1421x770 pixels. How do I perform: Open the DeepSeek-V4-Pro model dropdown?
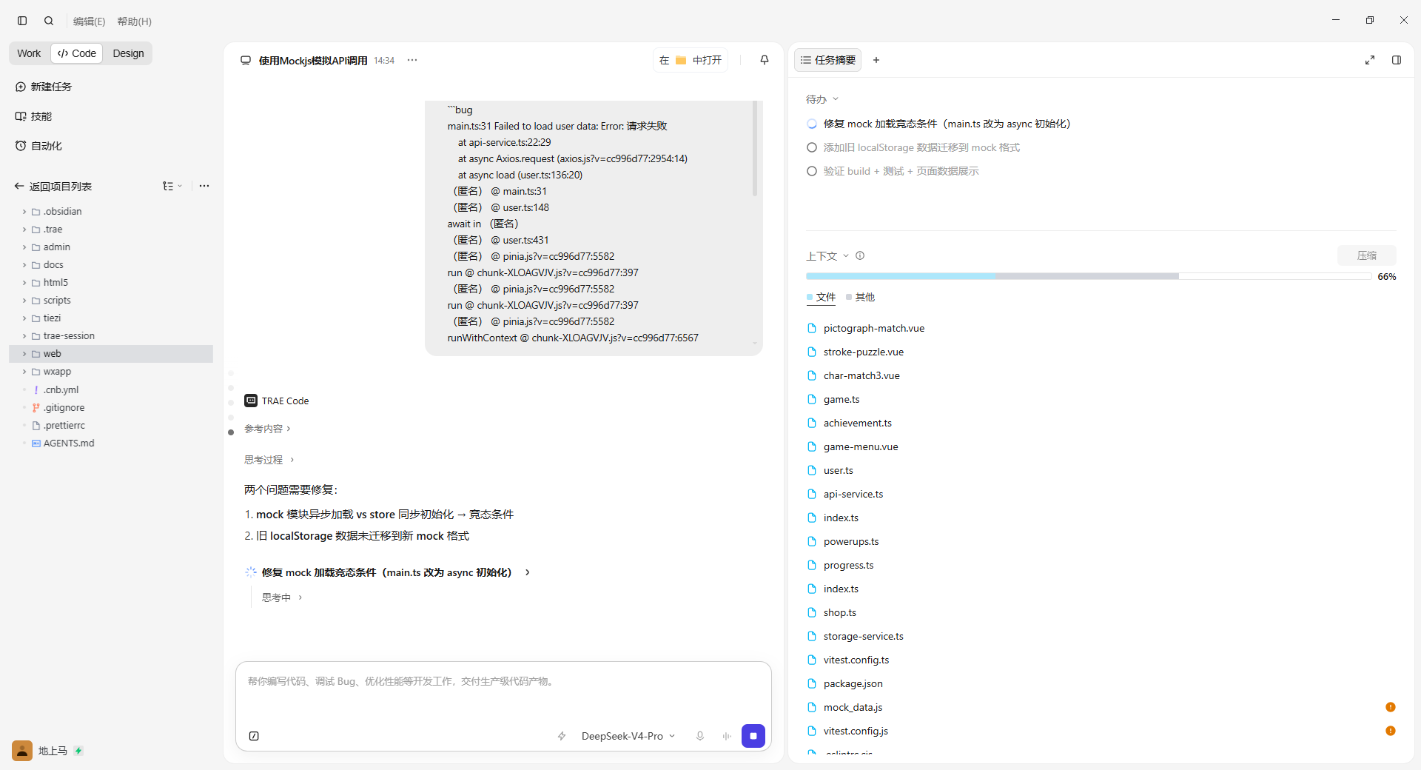point(628,736)
